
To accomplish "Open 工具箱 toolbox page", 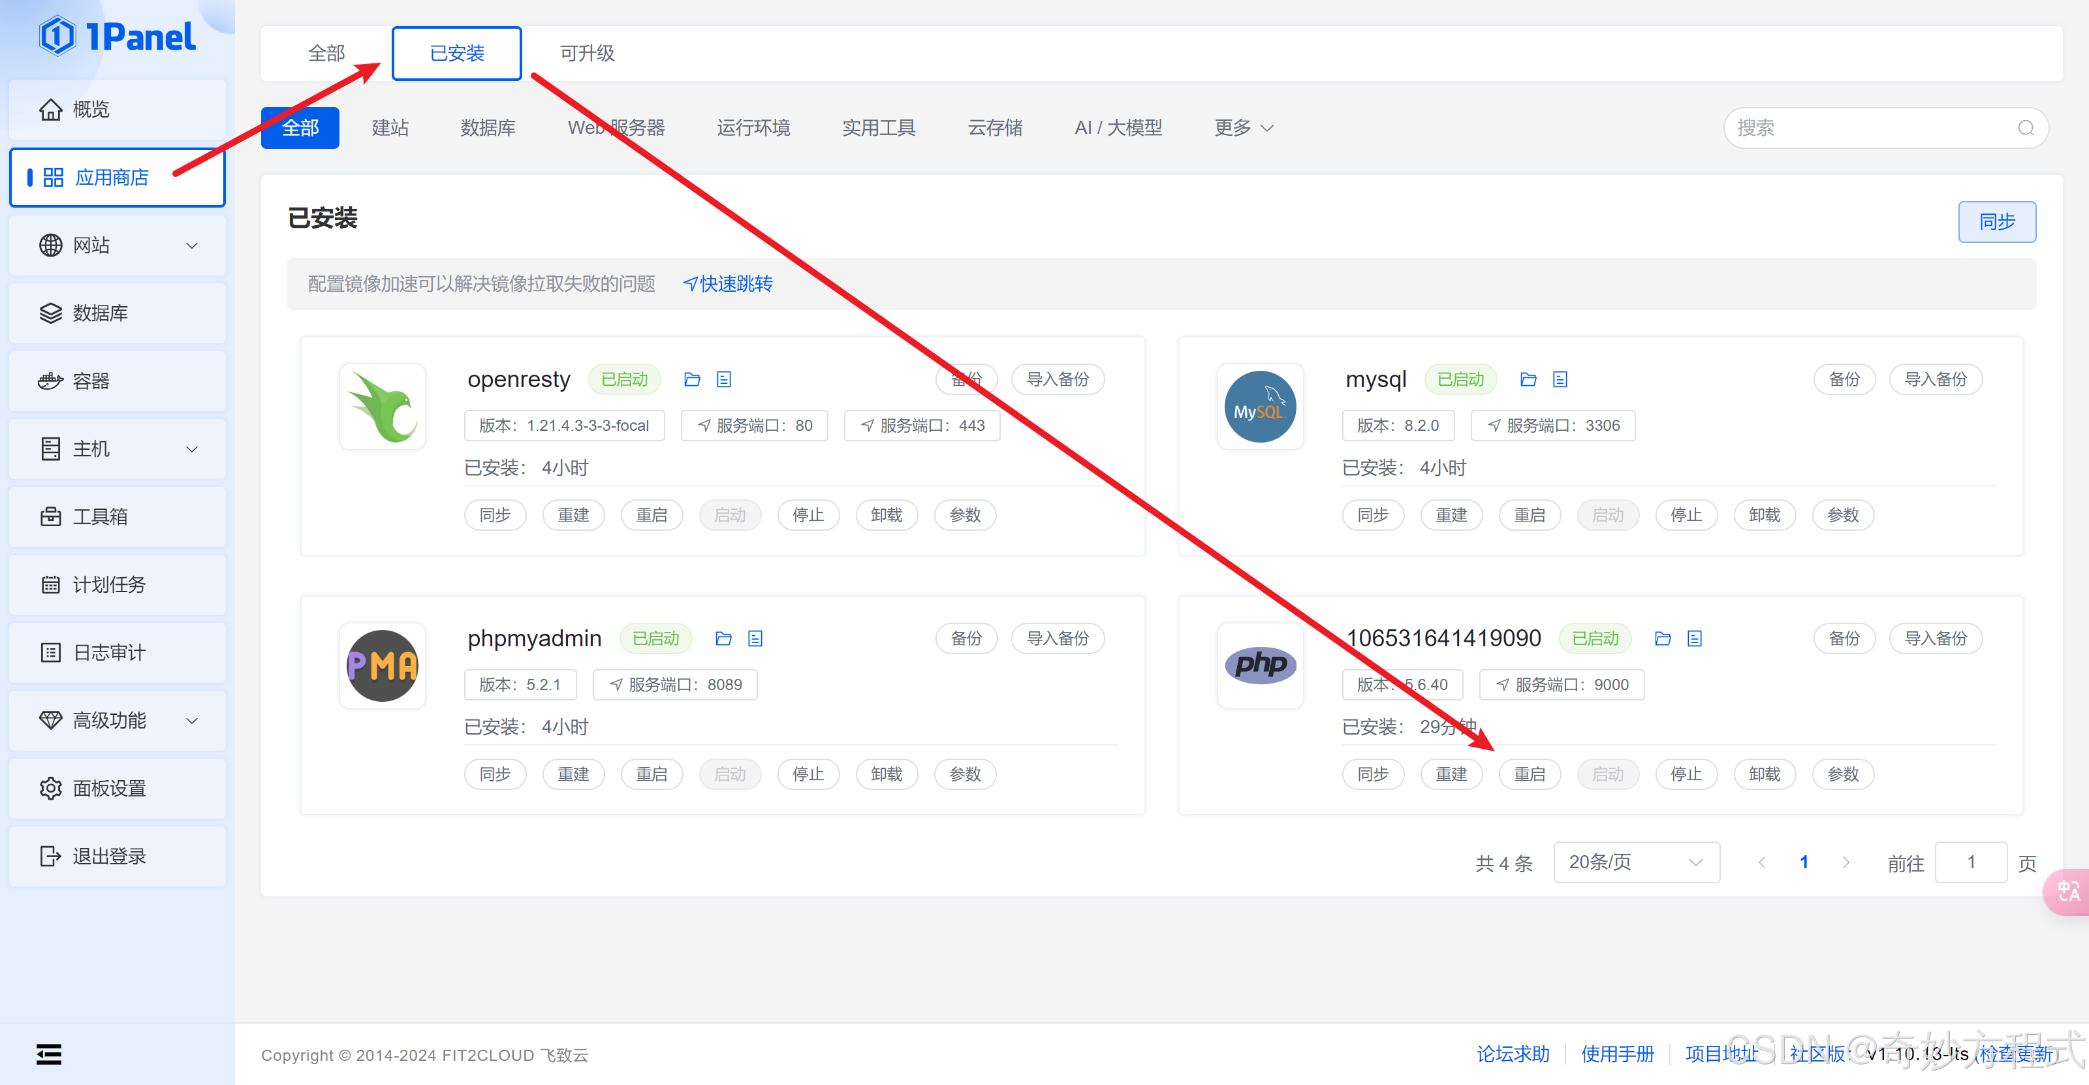I will coord(118,516).
